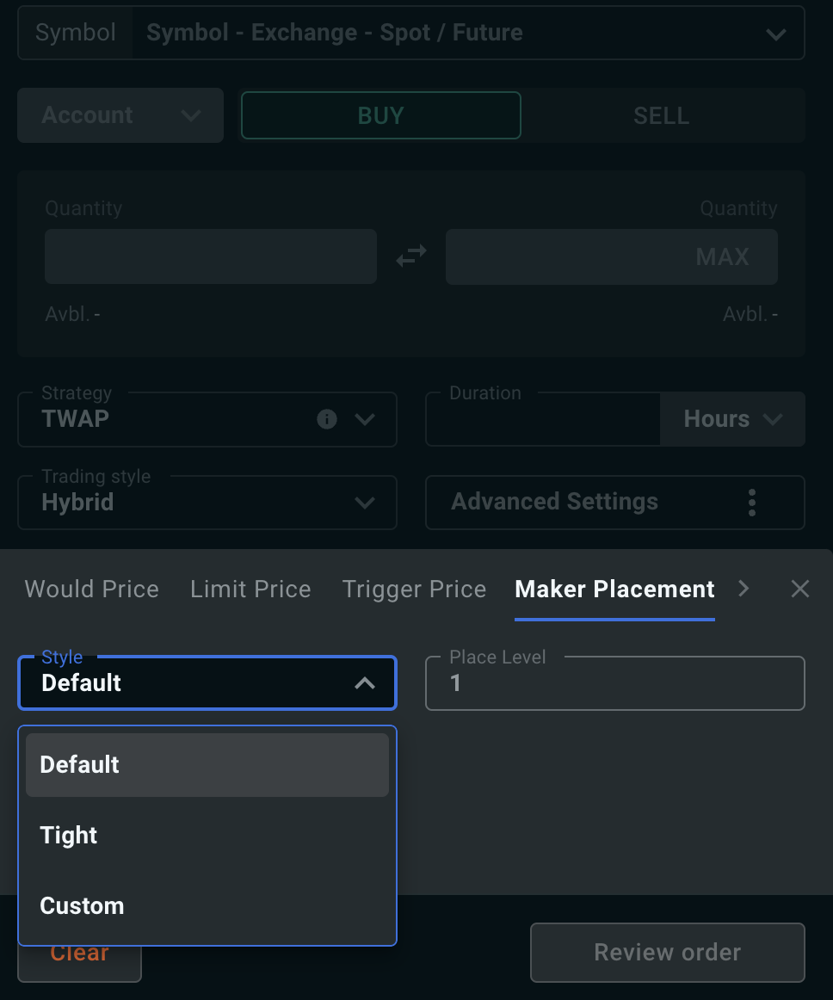Click the Review order button

click(x=667, y=952)
